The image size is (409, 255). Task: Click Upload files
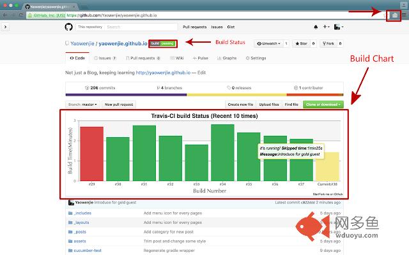[x=269, y=105]
